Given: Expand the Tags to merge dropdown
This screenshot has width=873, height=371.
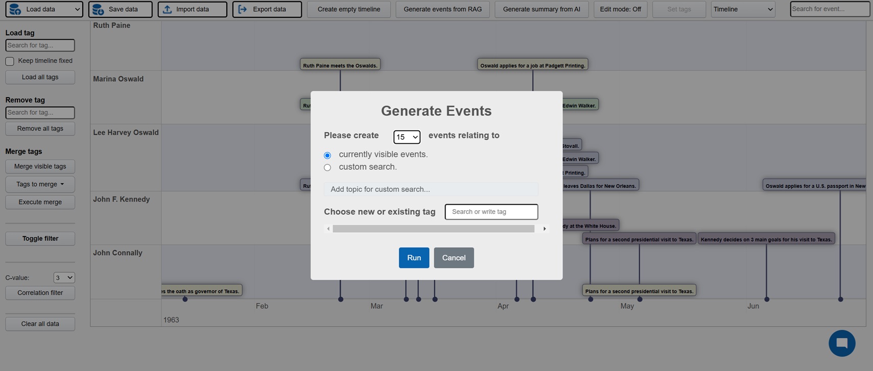Looking at the screenshot, I should [40, 184].
